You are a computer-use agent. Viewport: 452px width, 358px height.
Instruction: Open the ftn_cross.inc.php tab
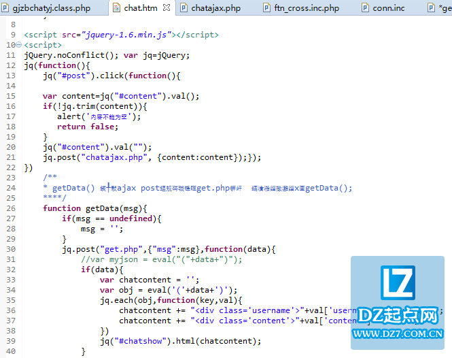(x=307, y=8)
